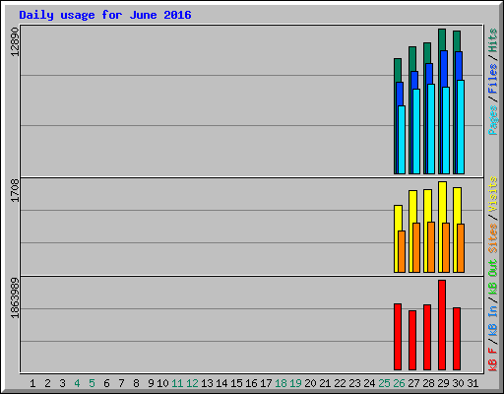Select the red kB F legend label
Image resolution: width=504 pixels, height=394 pixels.
pyautogui.click(x=492, y=360)
